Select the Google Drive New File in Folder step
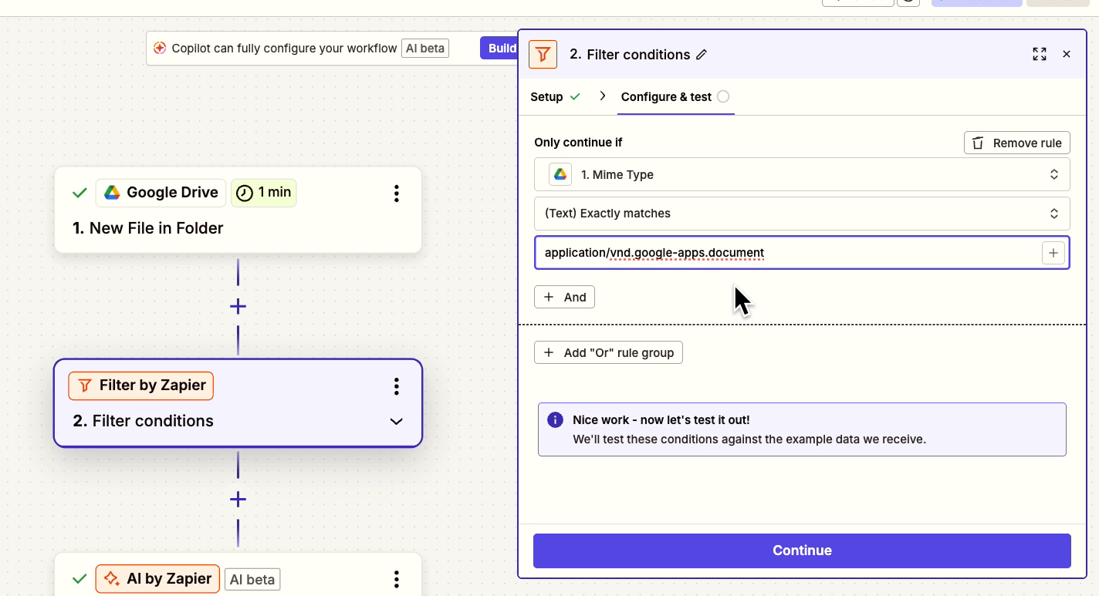1099x596 pixels. 238,210
